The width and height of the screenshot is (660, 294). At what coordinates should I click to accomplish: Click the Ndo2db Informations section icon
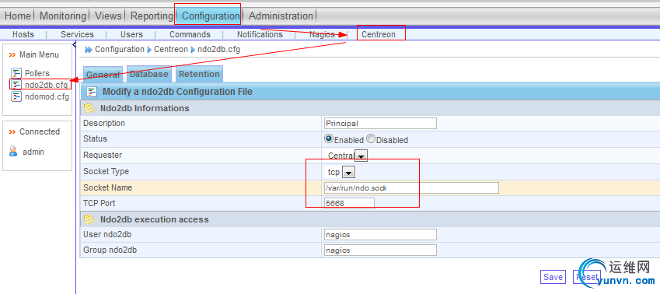tap(89, 108)
